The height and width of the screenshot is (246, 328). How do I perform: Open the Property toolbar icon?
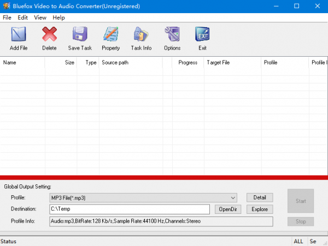coord(110,34)
